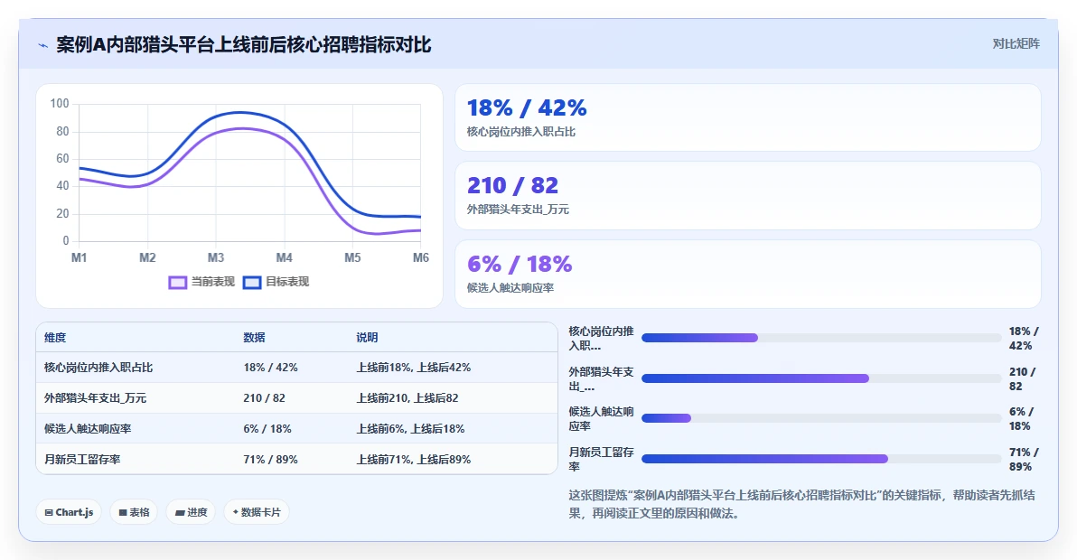The image size is (1077, 560).
Task: Select the 数据卡片 tag chip
Action: click(x=257, y=512)
